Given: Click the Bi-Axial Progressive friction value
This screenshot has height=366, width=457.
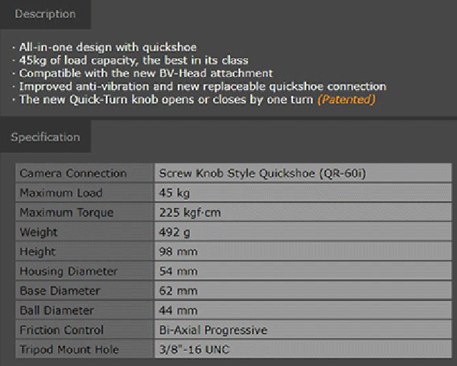Looking at the screenshot, I should pos(213,330).
